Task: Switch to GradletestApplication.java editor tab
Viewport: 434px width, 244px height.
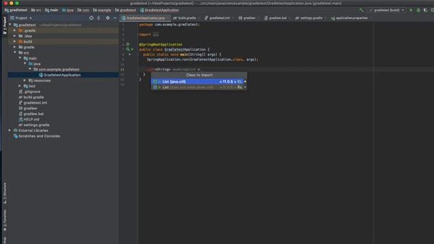Action: point(146,18)
